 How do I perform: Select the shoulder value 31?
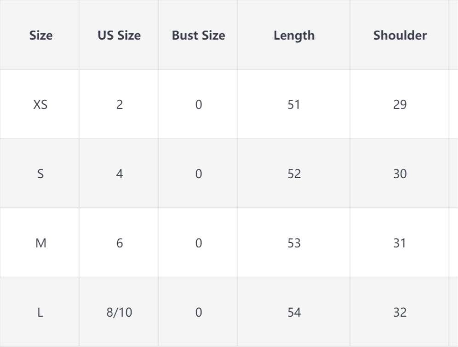(x=400, y=243)
